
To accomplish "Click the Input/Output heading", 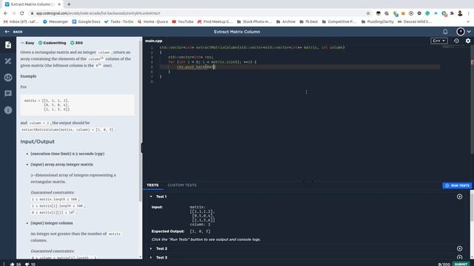I will point(38,142).
